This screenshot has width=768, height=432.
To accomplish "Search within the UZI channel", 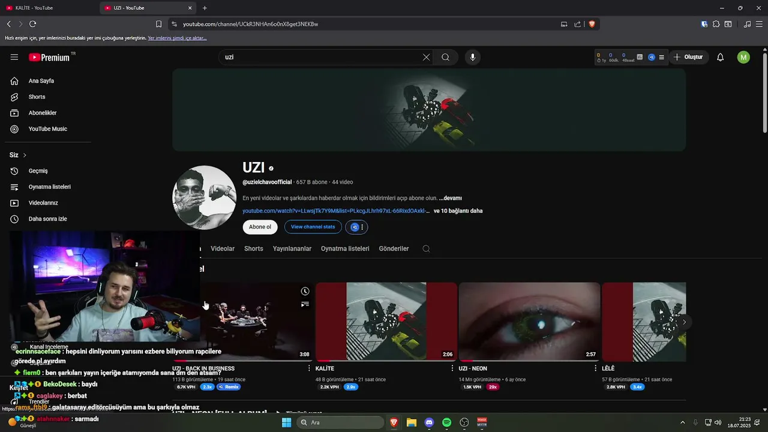I will 426,248.
